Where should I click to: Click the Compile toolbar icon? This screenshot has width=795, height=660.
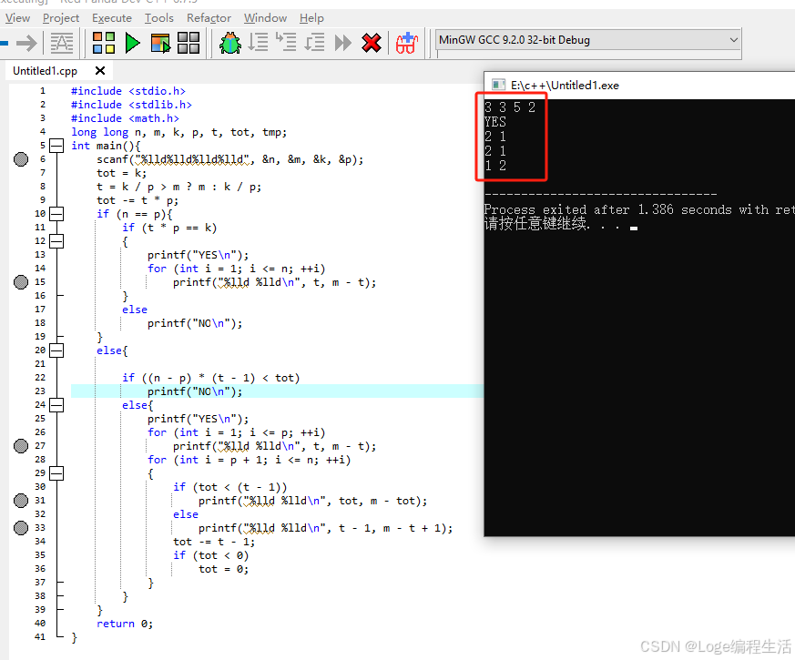[104, 43]
